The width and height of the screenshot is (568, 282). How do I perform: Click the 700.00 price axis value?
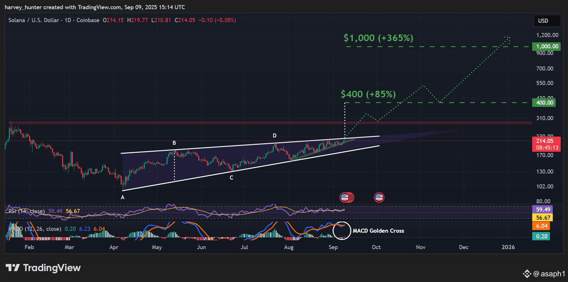pyautogui.click(x=545, y=69)
